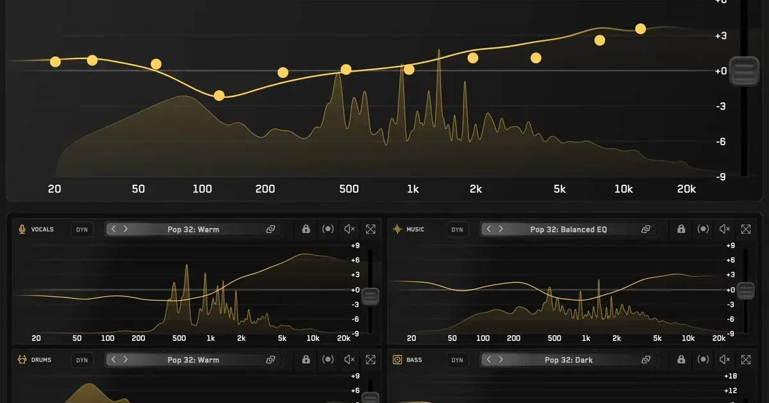Viewport: 769px width, 403px height.
Task: Select the main EQ node at 1k
Action: pyautogui.click(x=409, y=69)
